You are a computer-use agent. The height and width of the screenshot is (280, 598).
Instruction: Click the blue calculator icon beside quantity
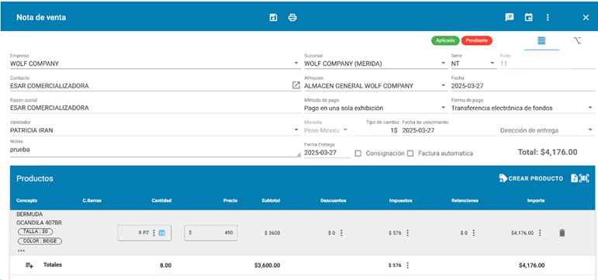pos(161,233)
